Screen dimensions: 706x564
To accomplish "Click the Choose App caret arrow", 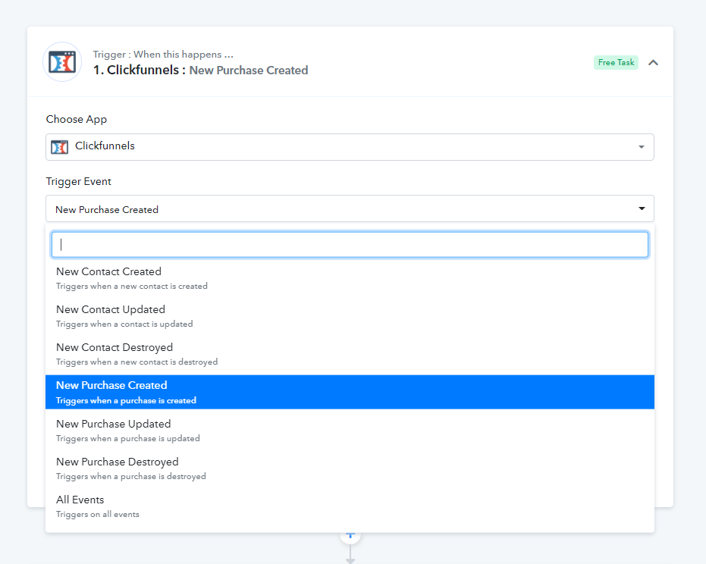I will [642, 147].
